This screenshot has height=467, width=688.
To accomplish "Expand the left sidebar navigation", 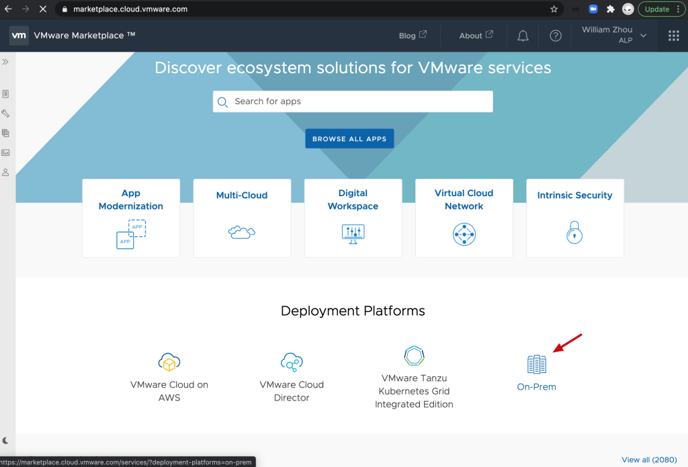I will [5, 62].
